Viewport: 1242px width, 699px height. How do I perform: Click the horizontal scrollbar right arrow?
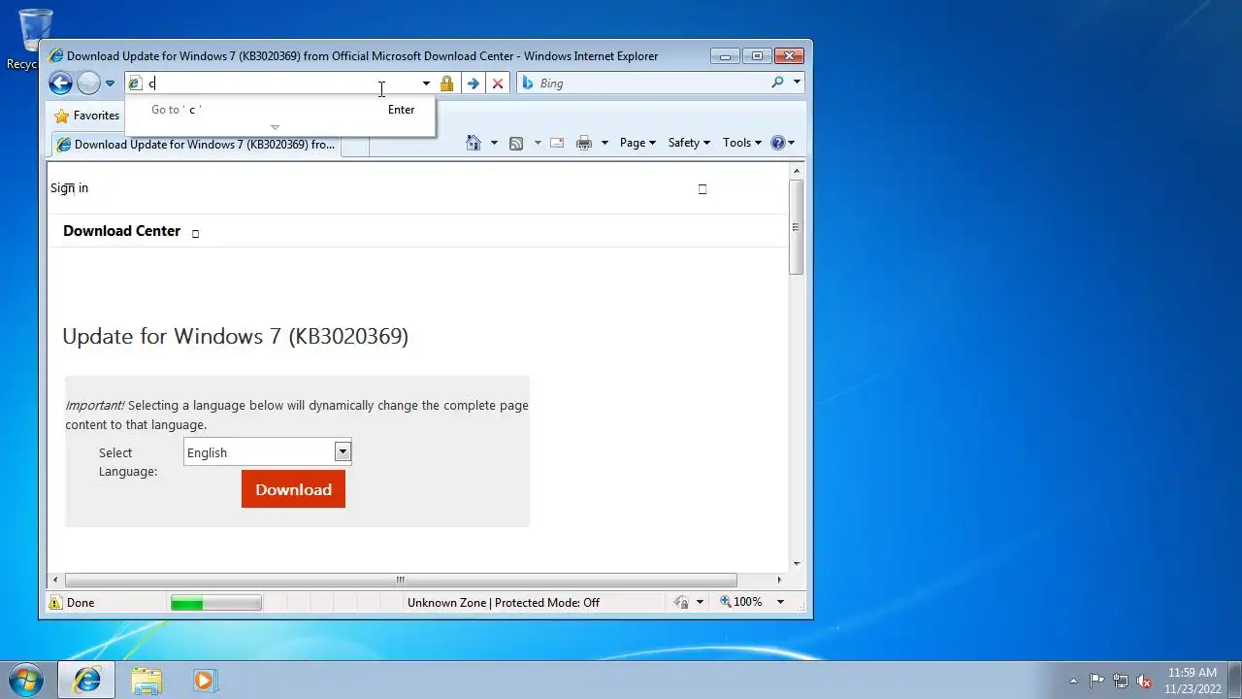[x=779, y=581]
